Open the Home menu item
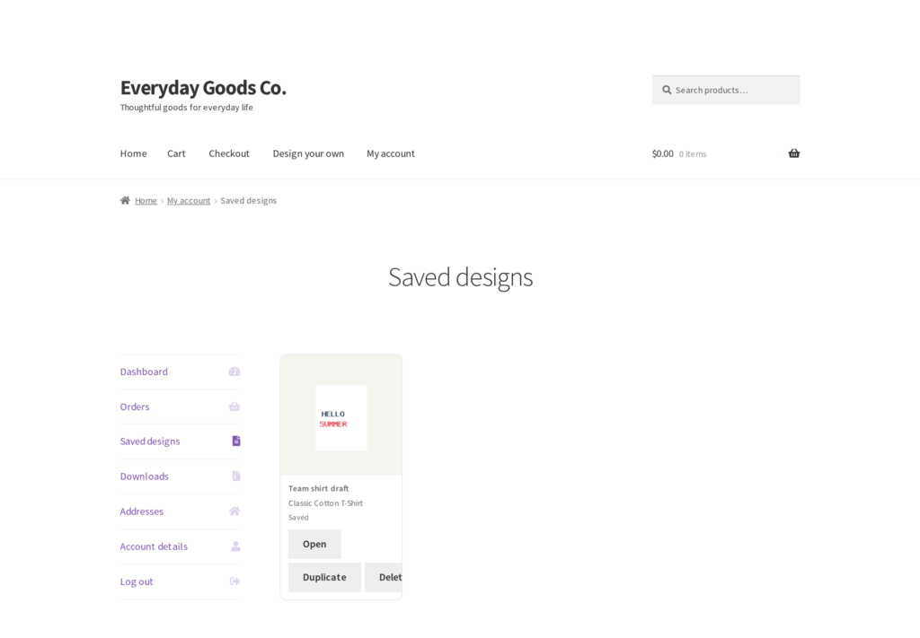The width and height of the screenshot is (920, 638). [133, 153]
